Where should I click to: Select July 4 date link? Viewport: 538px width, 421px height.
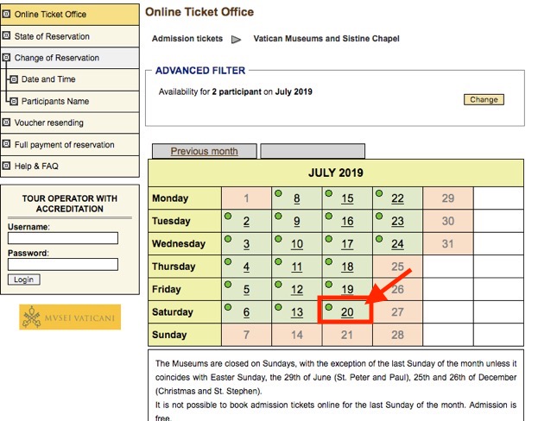246,267
